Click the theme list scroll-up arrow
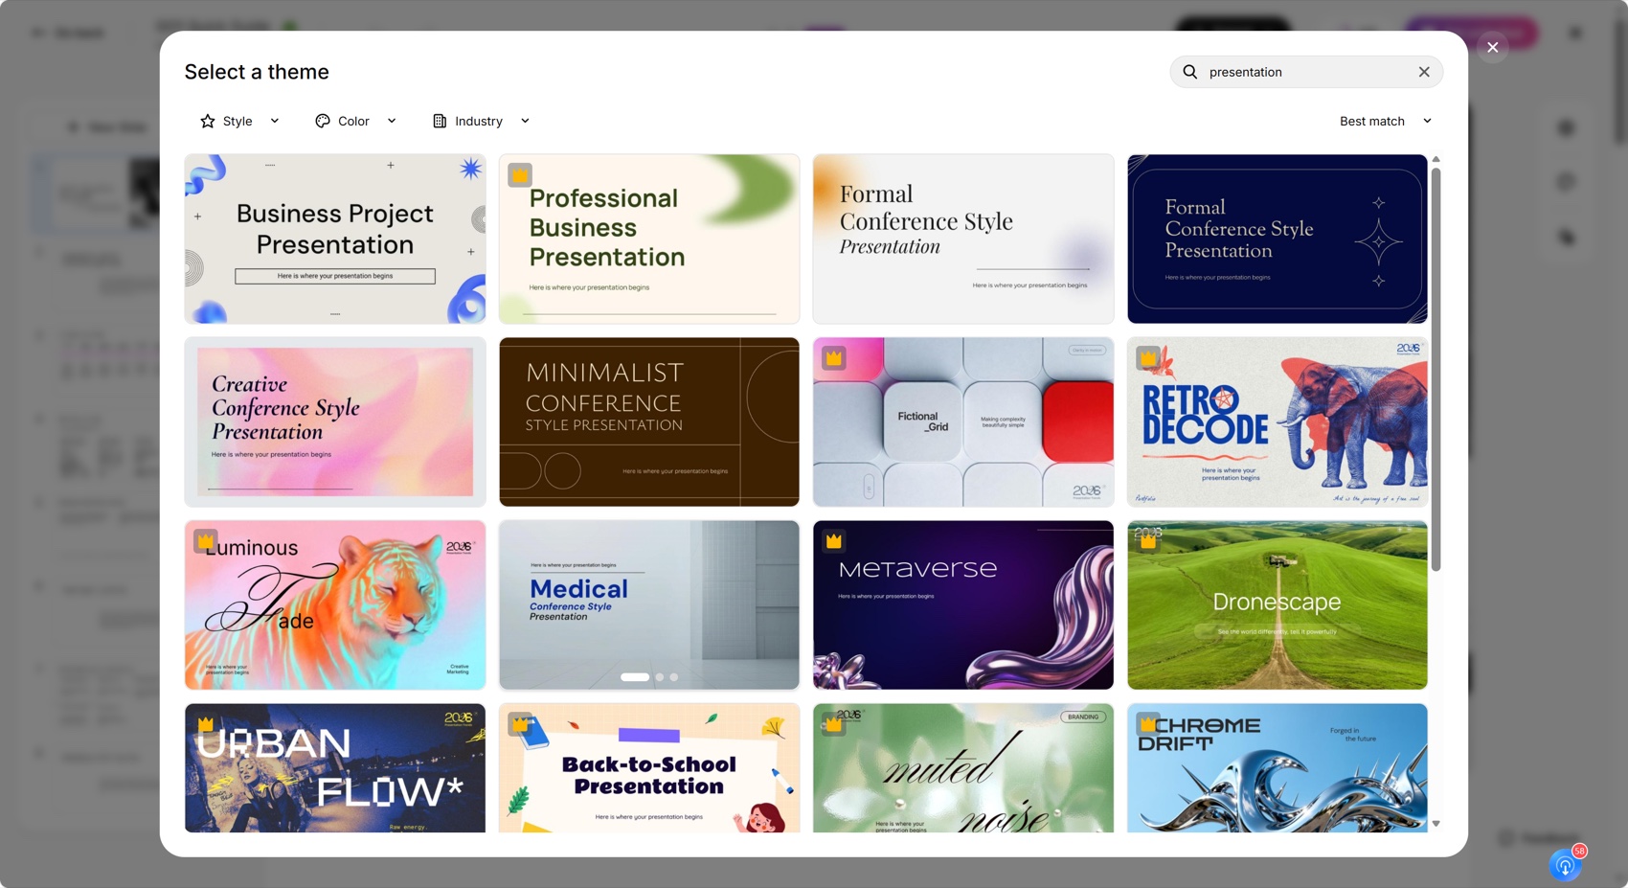Image resolution: width=1628 pixels, height=888 pixels. (1436, 159)
